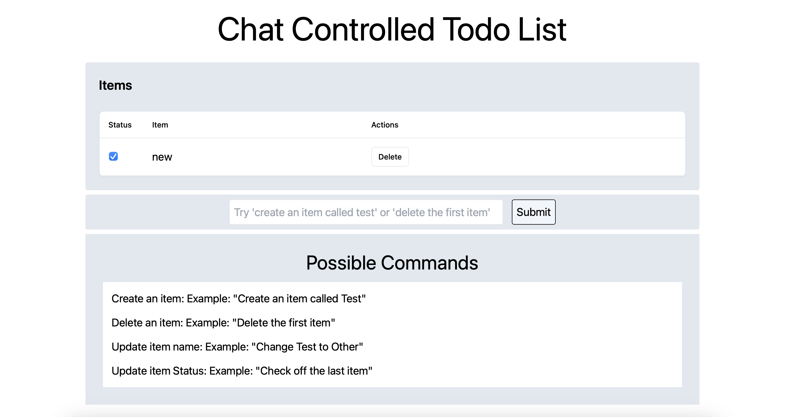This screenshot has height=417, width=786.
Task: Click the quoted text "Create an item called Test"
Action: click(x=299, y=299)
